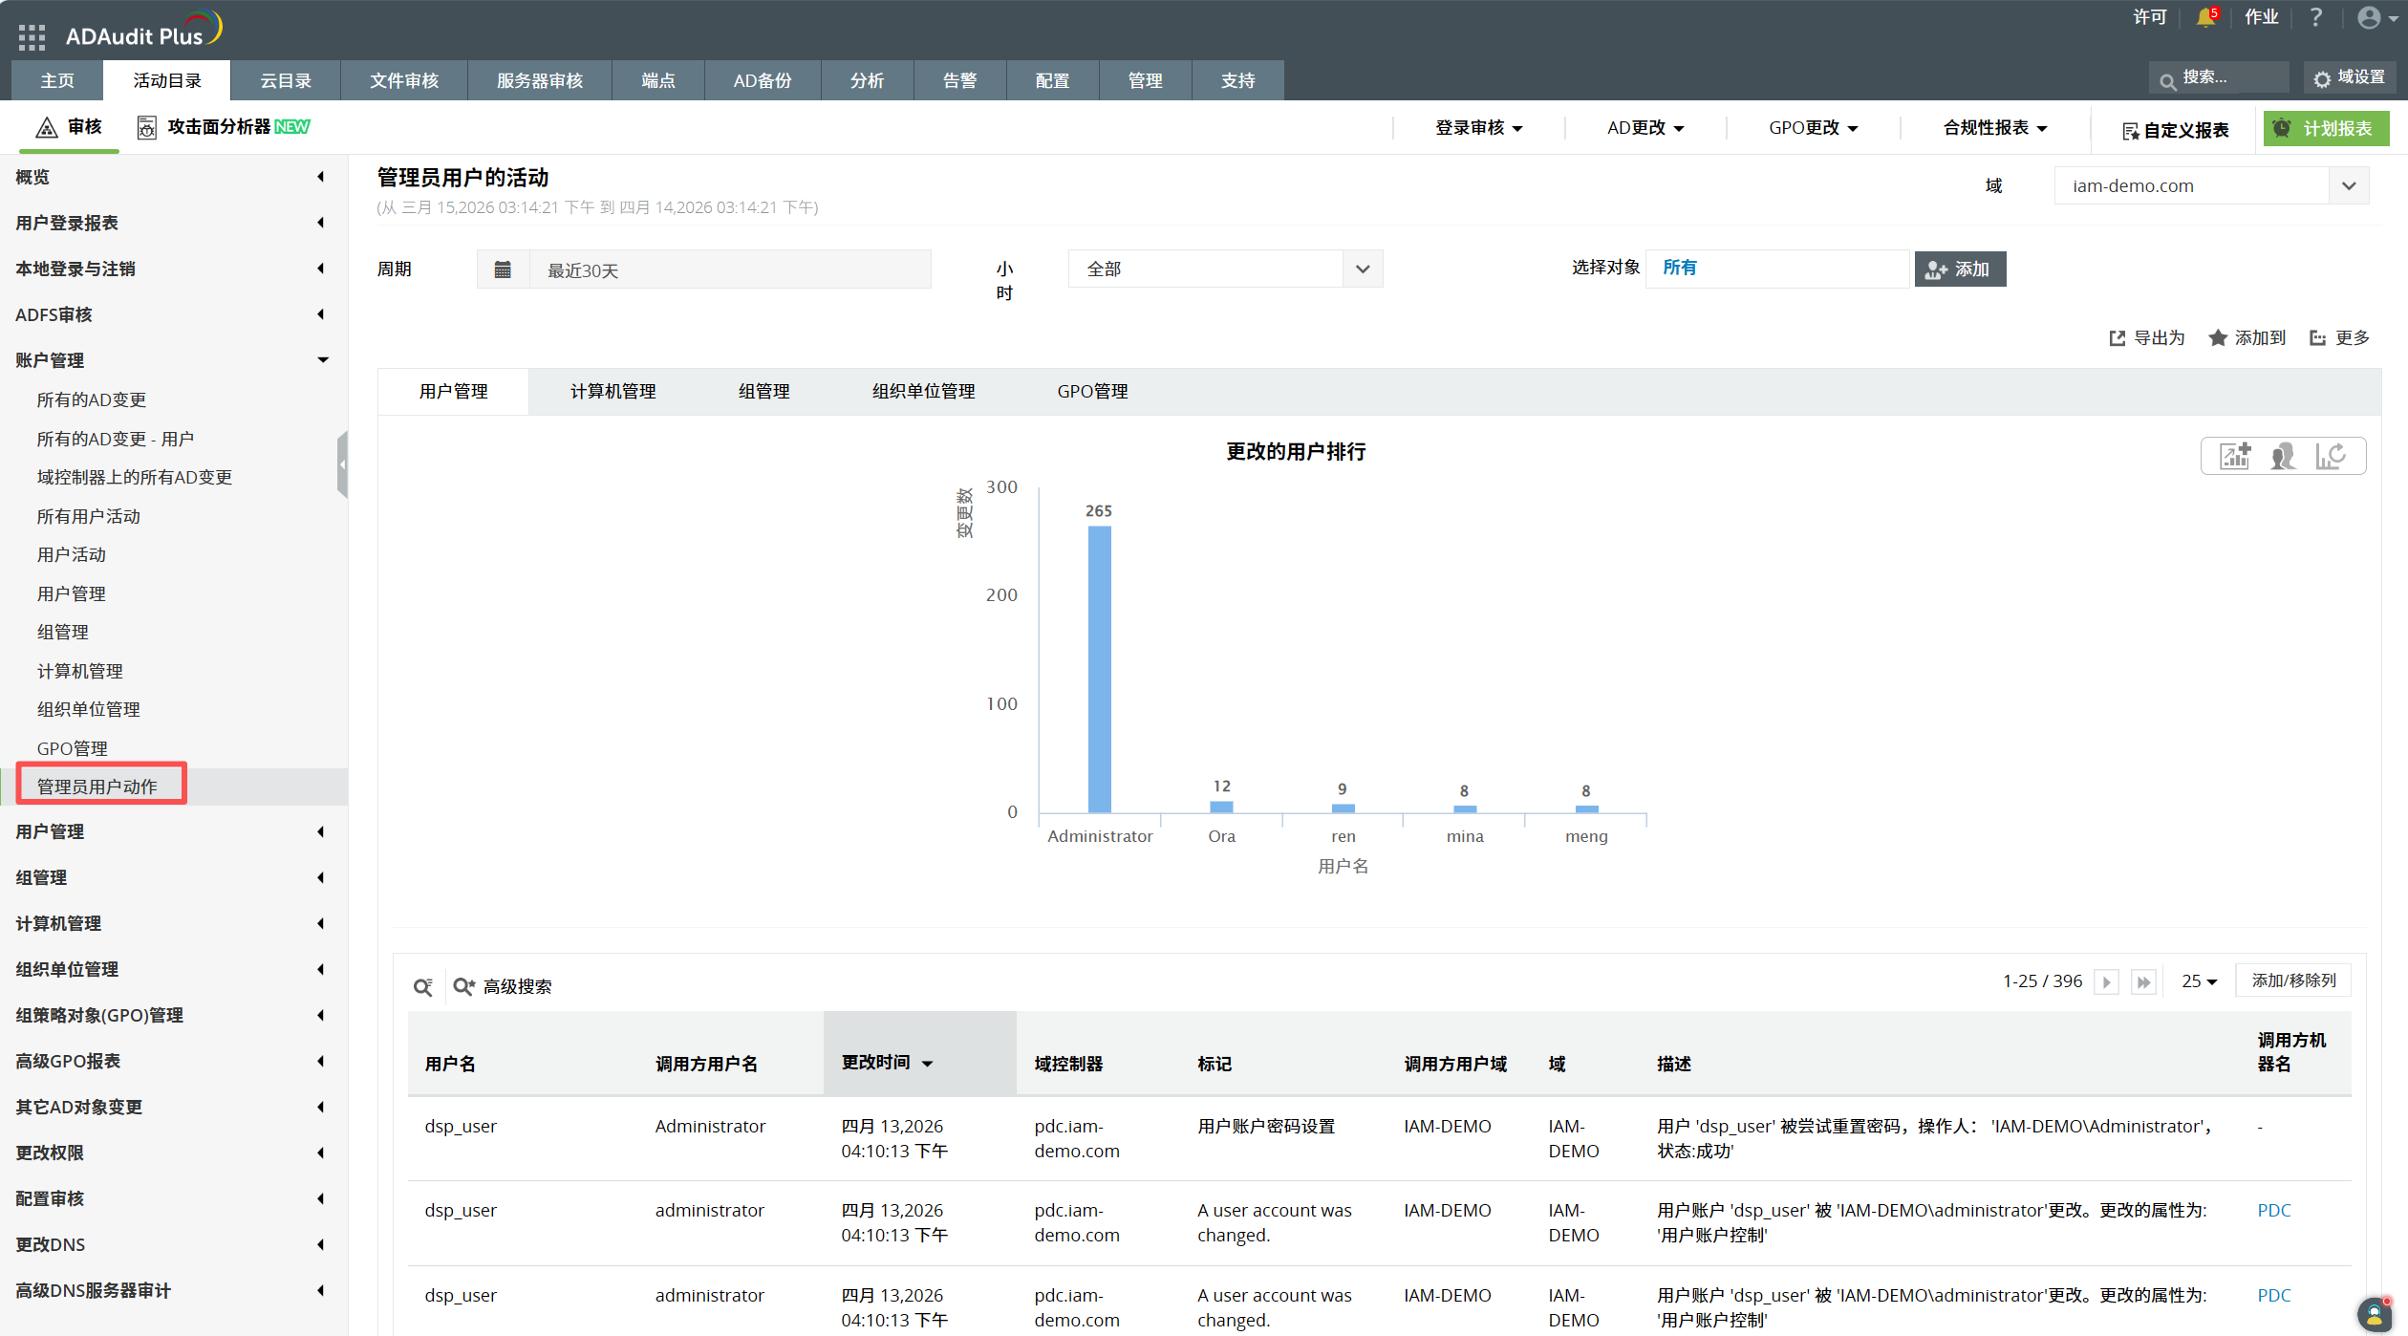Image resolution: width=2408 pixels, height=1336 pixels.
Task: Open the iam-demo.com domain dropdown
Action: coord(2349,185)
